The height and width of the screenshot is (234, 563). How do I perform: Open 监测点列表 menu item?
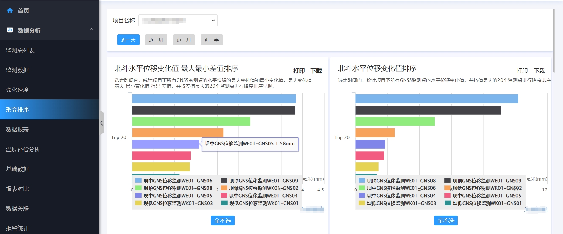tap(49, 50)
